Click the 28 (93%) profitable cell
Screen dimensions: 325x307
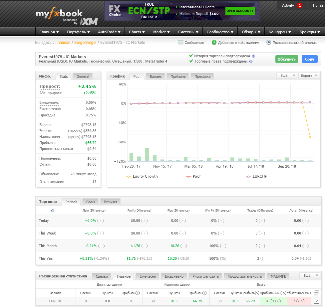pyautogui.click(x=273, y=301)
